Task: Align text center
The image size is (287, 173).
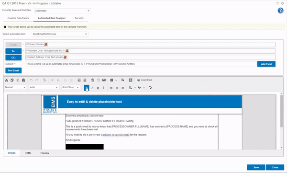Action: pyautogui.click(x=117, y=88)
